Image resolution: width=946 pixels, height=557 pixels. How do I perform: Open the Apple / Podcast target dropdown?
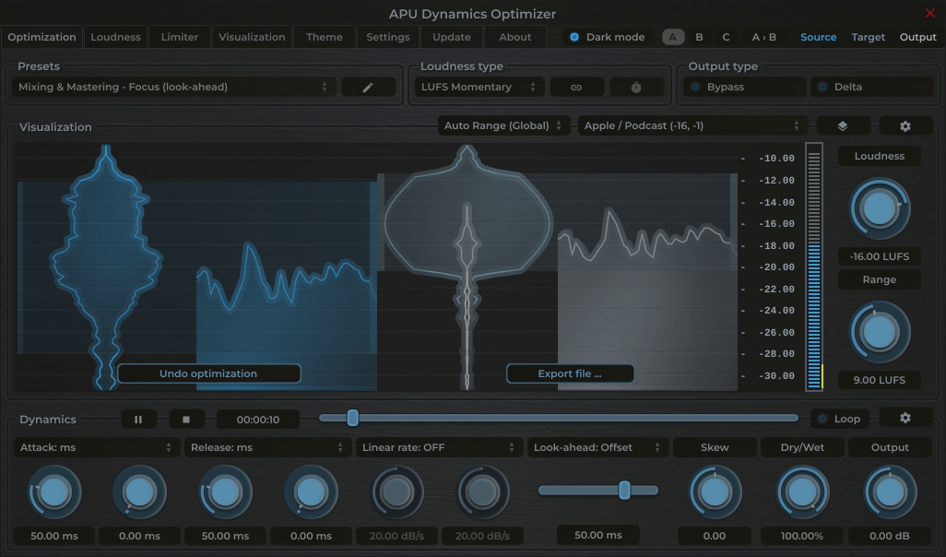coord(690,124)
